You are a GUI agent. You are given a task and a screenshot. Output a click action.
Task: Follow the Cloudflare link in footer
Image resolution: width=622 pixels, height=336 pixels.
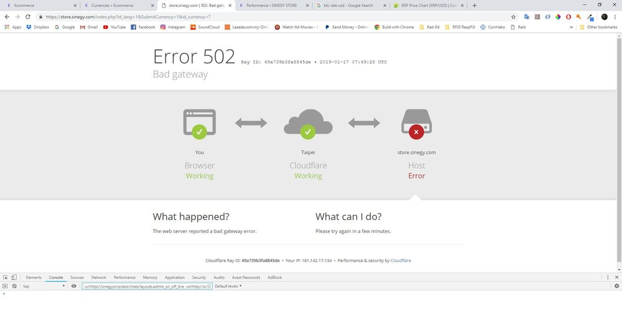pyautogui.click(x=401, y=260)
